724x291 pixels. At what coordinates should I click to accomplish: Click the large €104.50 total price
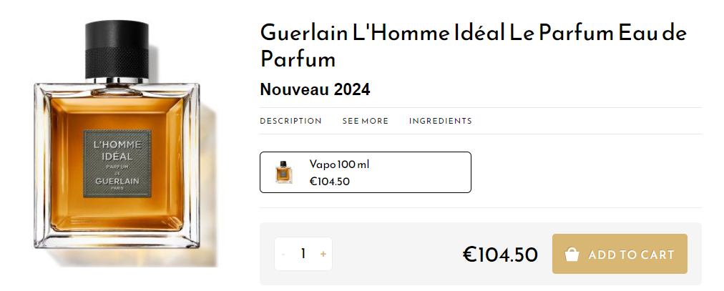tap(500, 254)
